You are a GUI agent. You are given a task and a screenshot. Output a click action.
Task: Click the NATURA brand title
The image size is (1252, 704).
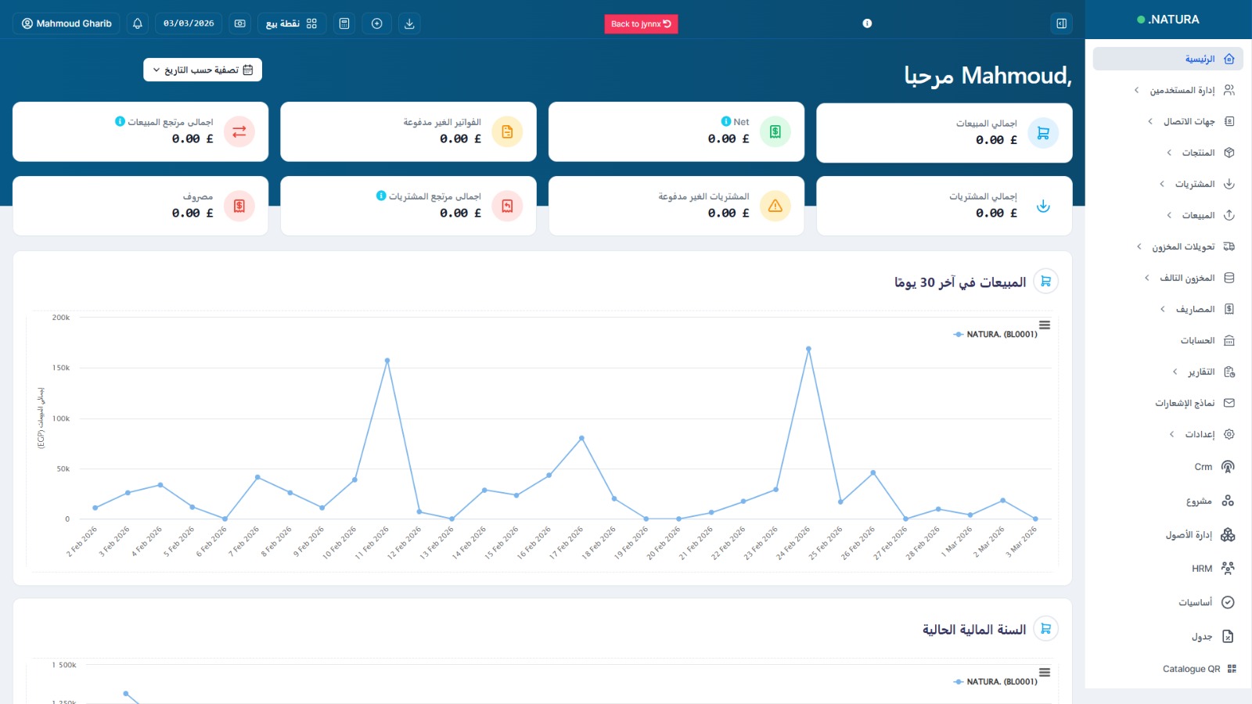tap(1173, 20)
